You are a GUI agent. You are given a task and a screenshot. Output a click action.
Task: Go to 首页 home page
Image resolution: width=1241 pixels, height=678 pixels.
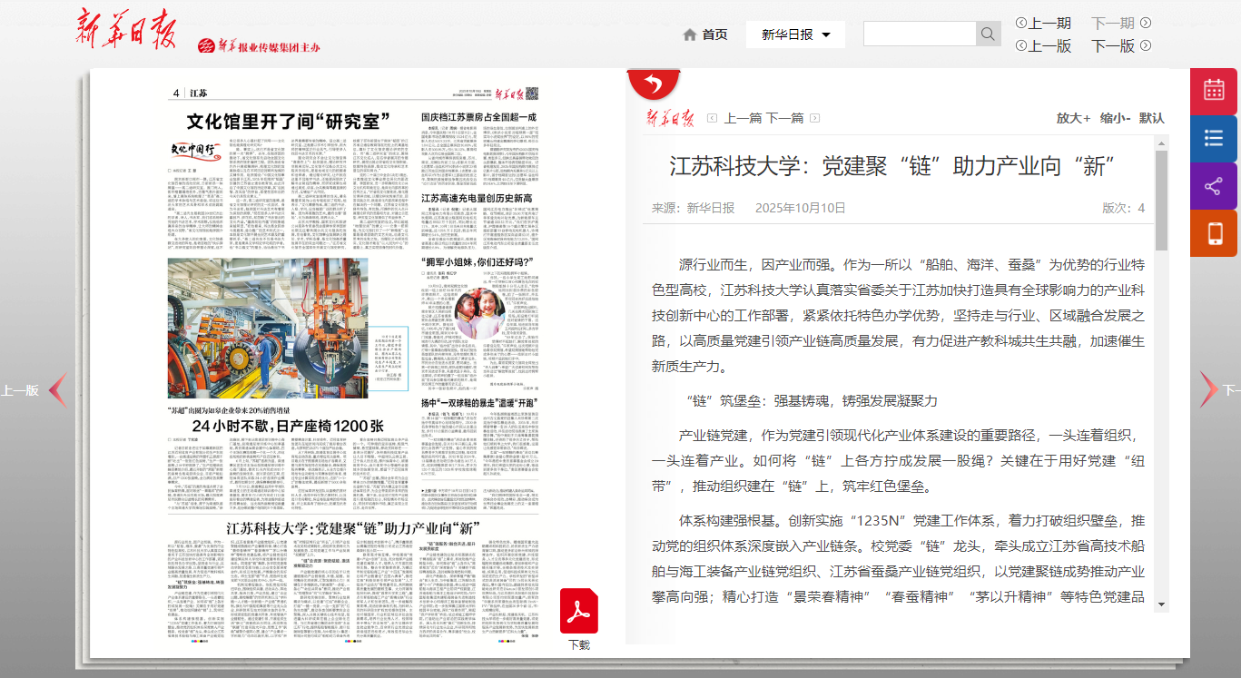(x=705, y=34)
